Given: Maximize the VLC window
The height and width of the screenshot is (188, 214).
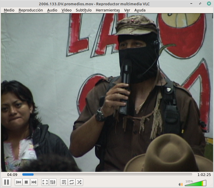Looking at the screenshot, I should [200, 4].
